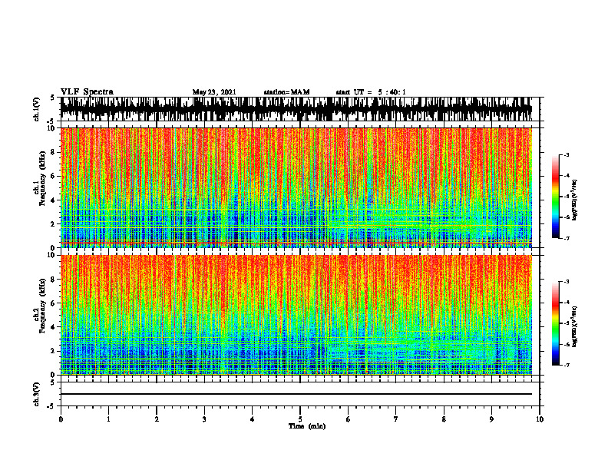Click the time axis tick label "8"
Viewport: 608px width, 470px height.
pyautogui.click(x=444, y=419)
